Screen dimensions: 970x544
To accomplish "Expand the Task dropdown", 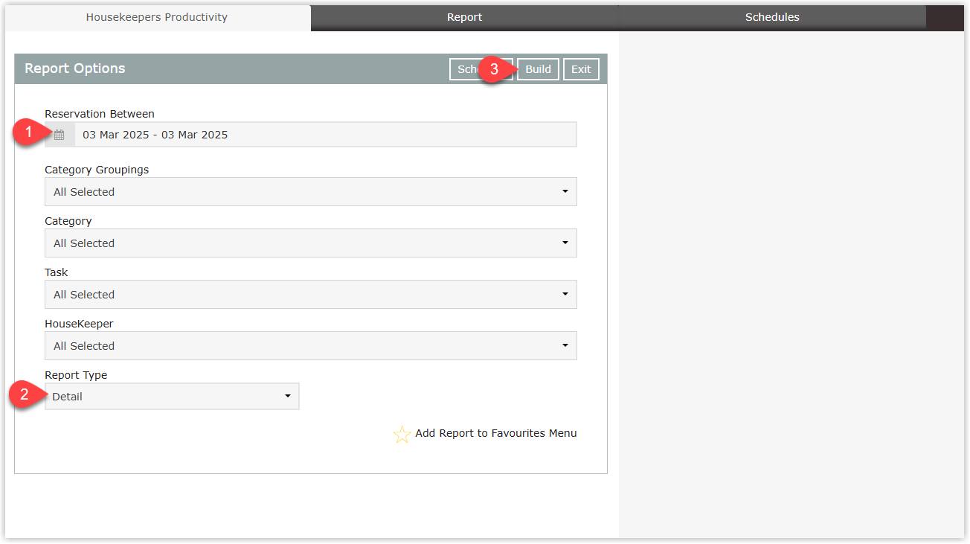I will click(311, 294).
